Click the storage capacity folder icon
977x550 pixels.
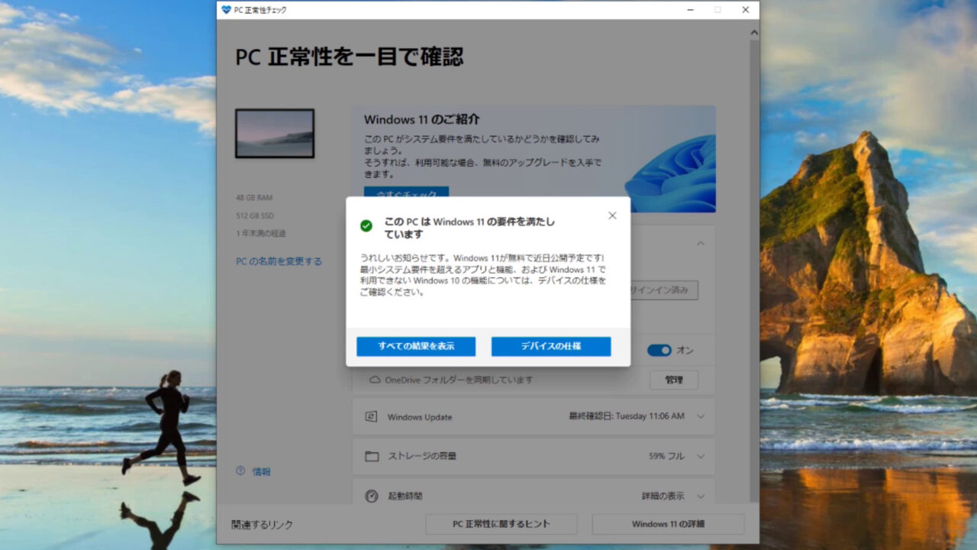(x=372, y=456)
